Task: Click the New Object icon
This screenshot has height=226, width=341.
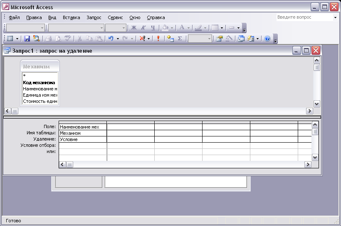Action: point(251,39)
